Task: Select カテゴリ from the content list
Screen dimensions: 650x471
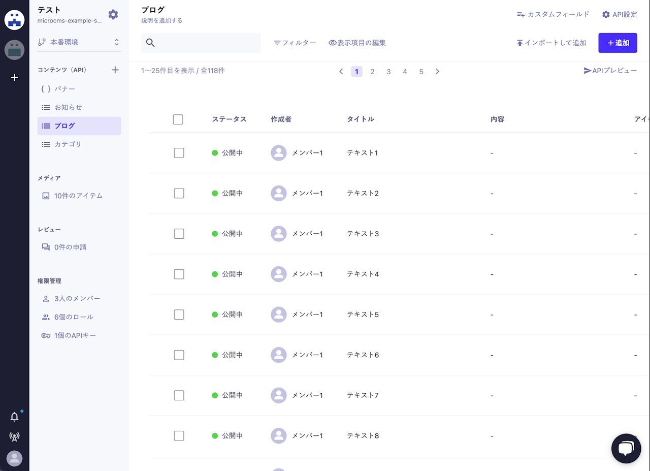Action: 68,144
